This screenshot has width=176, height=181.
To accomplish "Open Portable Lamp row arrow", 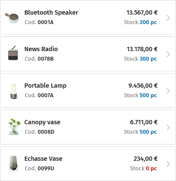I will [x=168, y=91].
